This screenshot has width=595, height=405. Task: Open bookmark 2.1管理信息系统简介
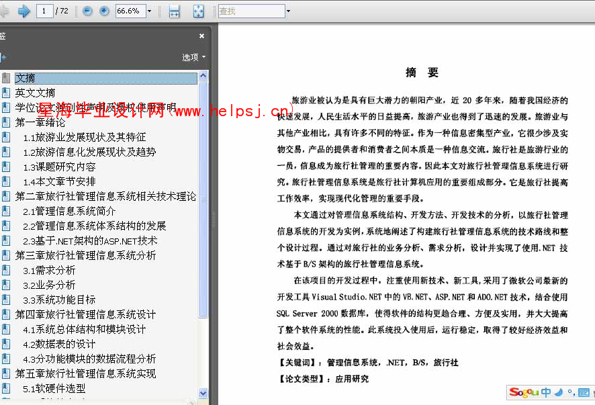pyautogui.click(x=69, y=212)
